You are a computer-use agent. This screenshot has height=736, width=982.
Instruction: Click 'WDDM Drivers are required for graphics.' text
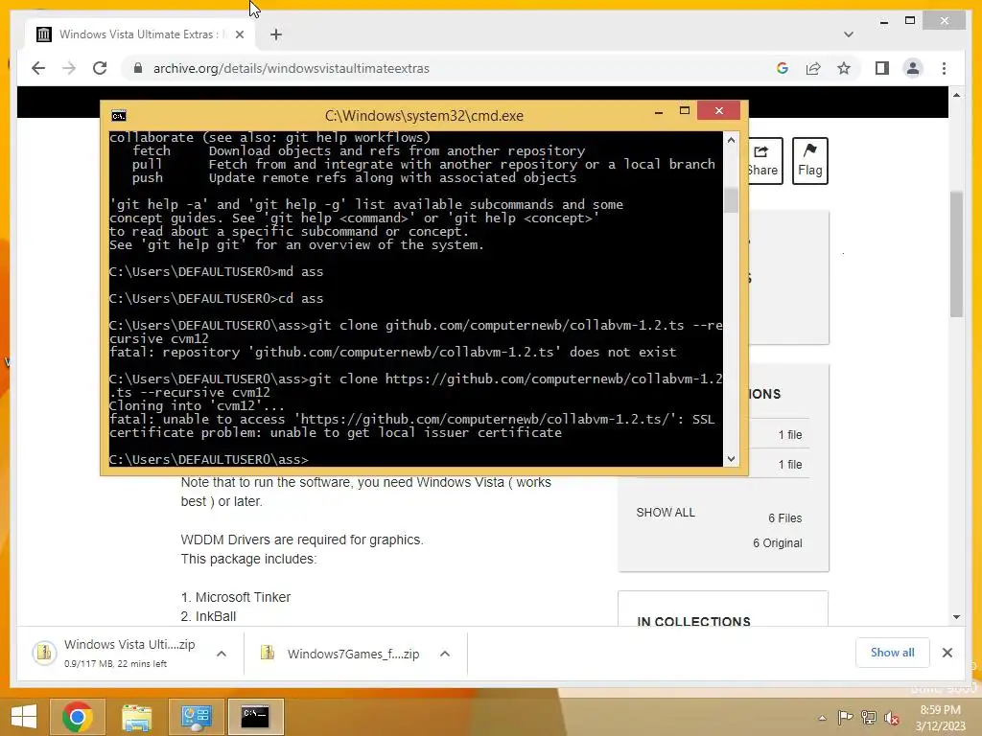click(x=302, y=540)
